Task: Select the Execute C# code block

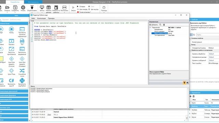Action: [x=11, y=81]
